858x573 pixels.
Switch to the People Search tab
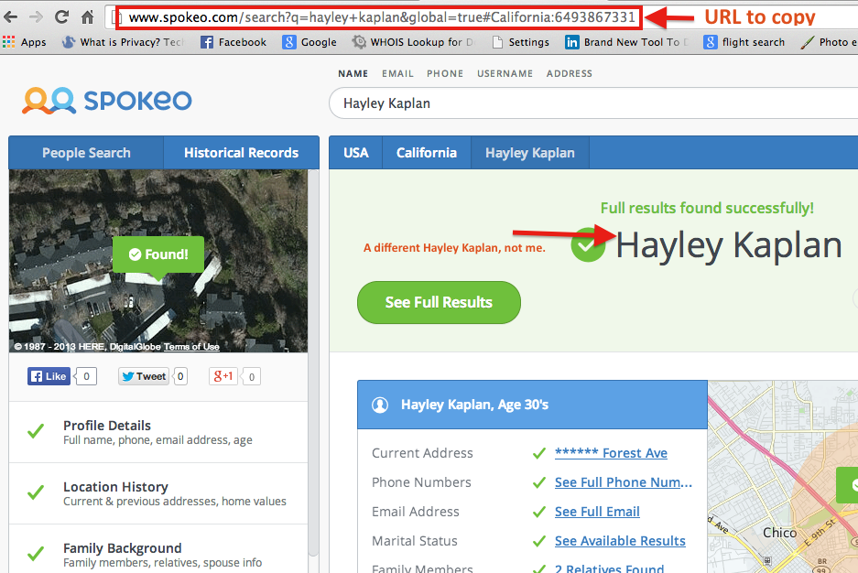pyautogui.click(x=86, y=153)
